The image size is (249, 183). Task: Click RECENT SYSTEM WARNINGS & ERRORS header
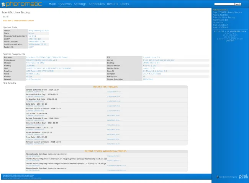[x=105, y=151]
